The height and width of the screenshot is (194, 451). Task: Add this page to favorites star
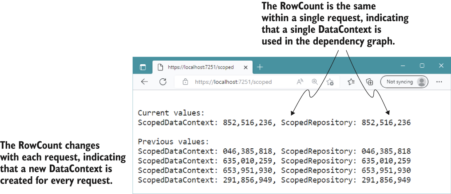(330, 82)
